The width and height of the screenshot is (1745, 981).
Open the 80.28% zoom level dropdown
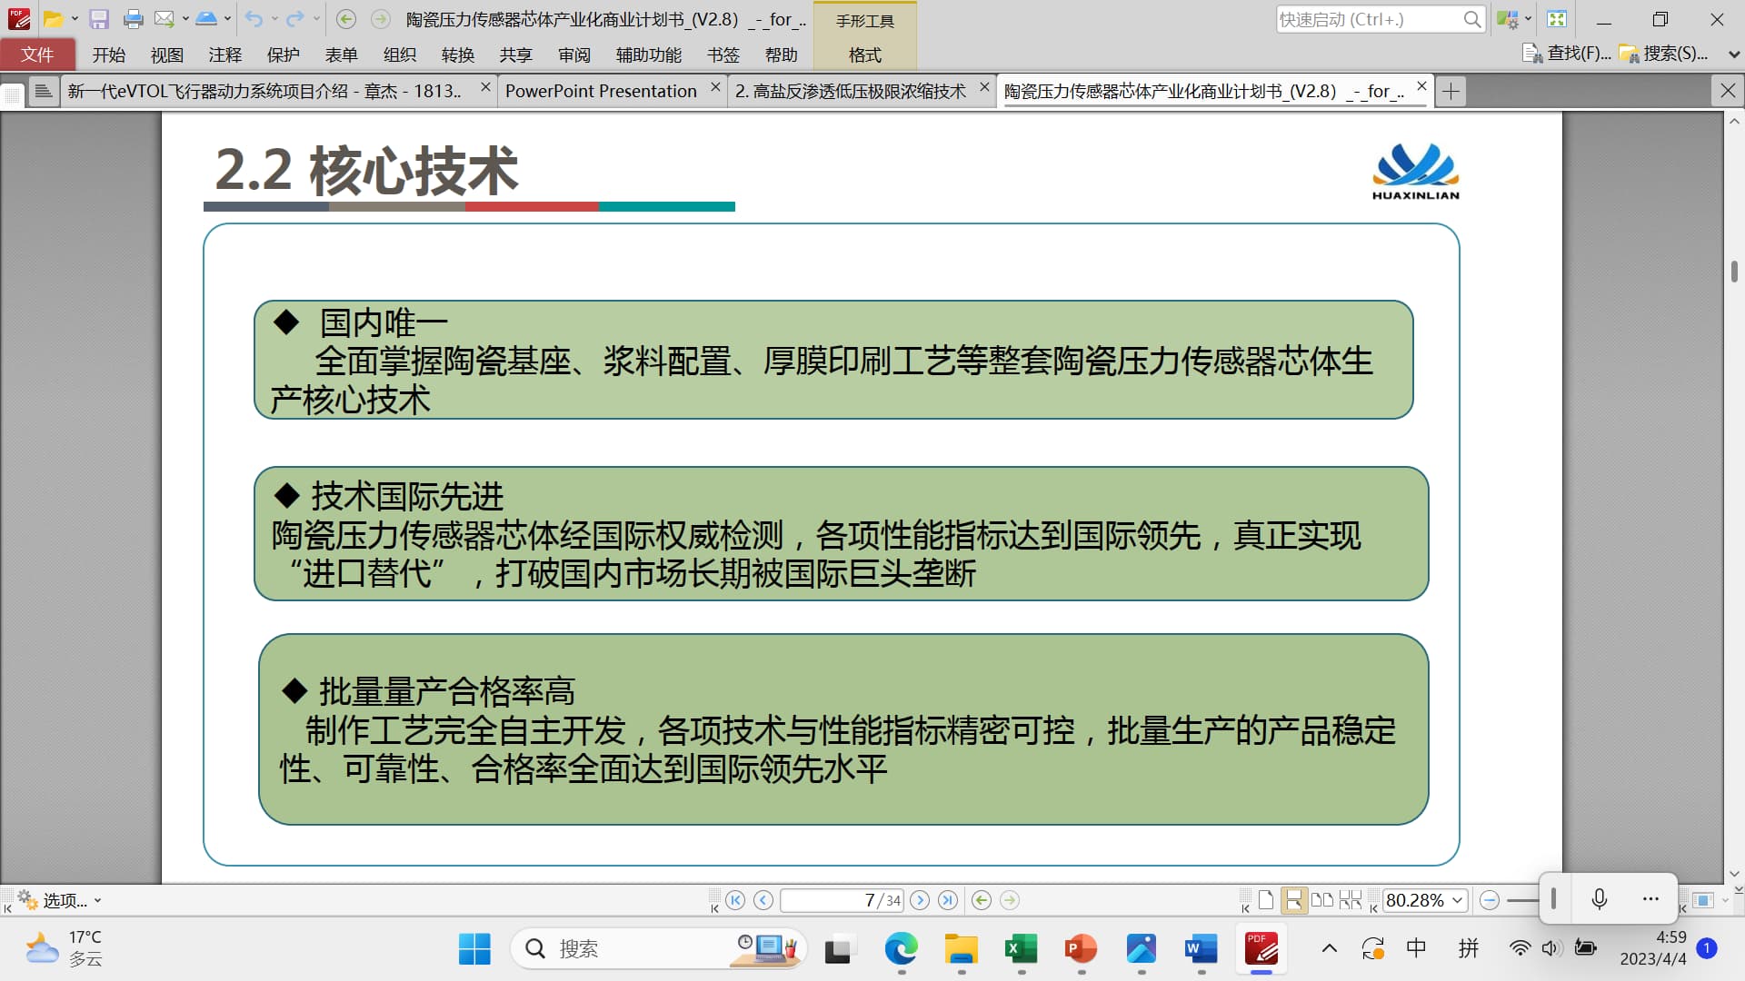tap(1458, 900)
